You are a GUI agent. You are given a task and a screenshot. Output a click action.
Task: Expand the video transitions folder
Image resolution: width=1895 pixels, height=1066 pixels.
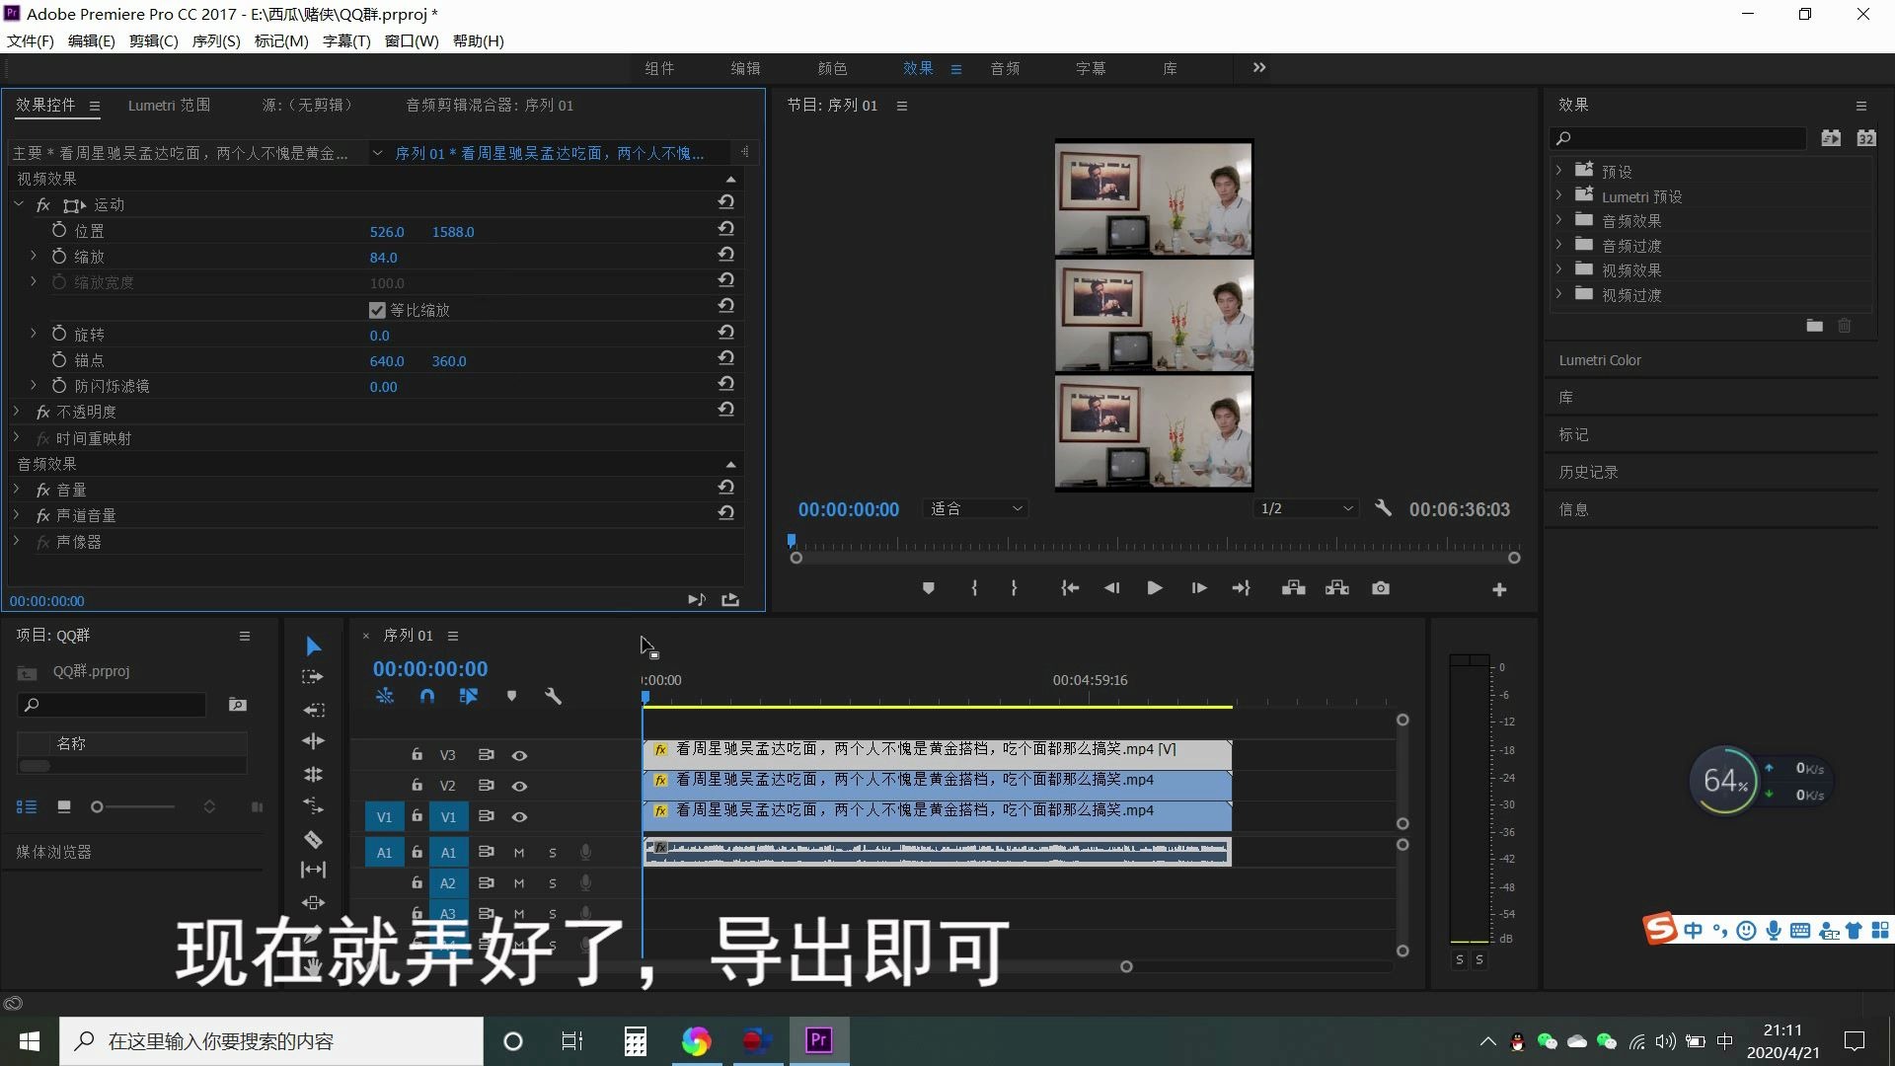[x=1559, y=293]
